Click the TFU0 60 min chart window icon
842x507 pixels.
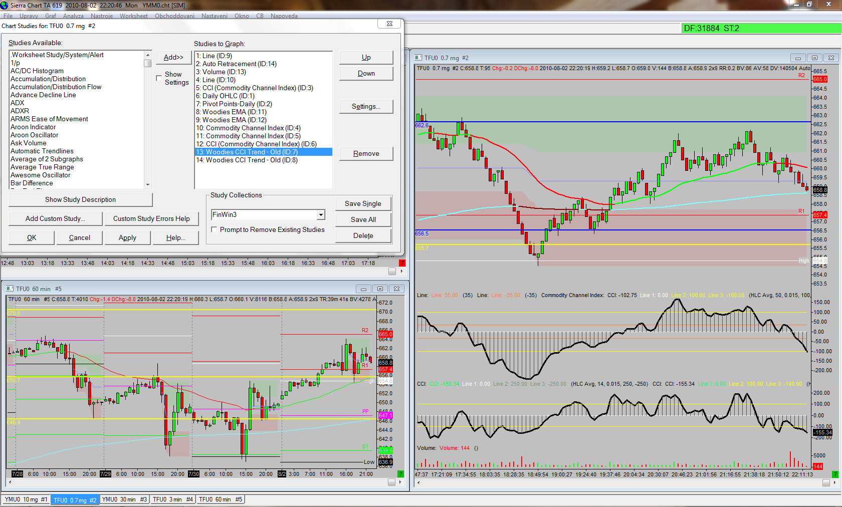[x=10, y=289]
